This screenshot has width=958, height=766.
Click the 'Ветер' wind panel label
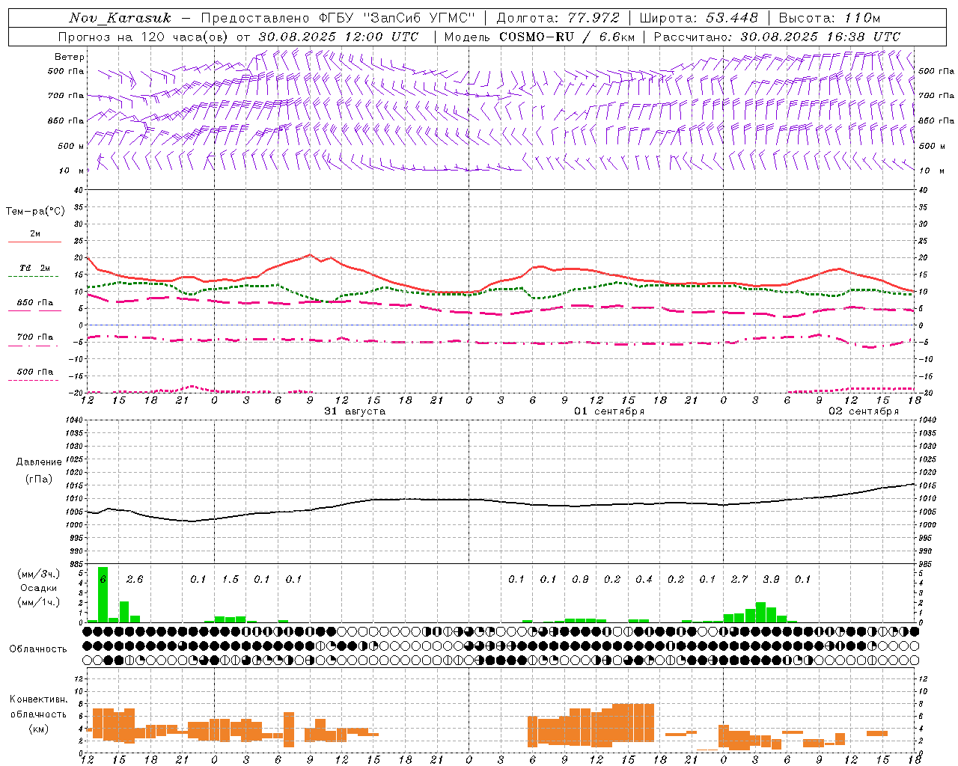pyautogui.click(x=70, y=57)
